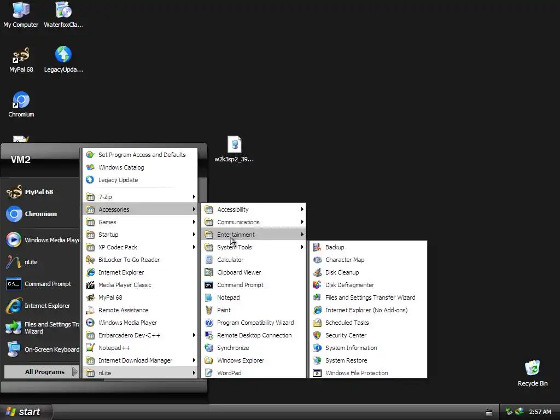Image resolution: width=560 pixels, height=420 pixels.
Task: Open MyPal 68 desktop shortcut
Action: click(x=21, y=59)
